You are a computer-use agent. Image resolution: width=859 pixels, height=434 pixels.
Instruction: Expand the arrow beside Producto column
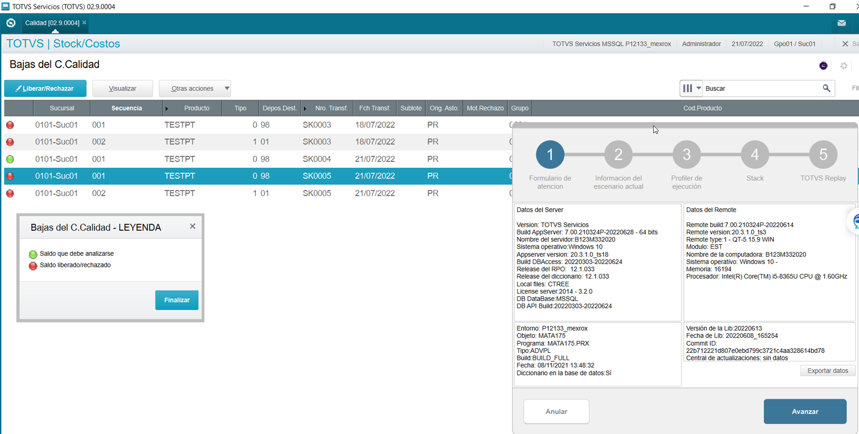coord(167,108)
